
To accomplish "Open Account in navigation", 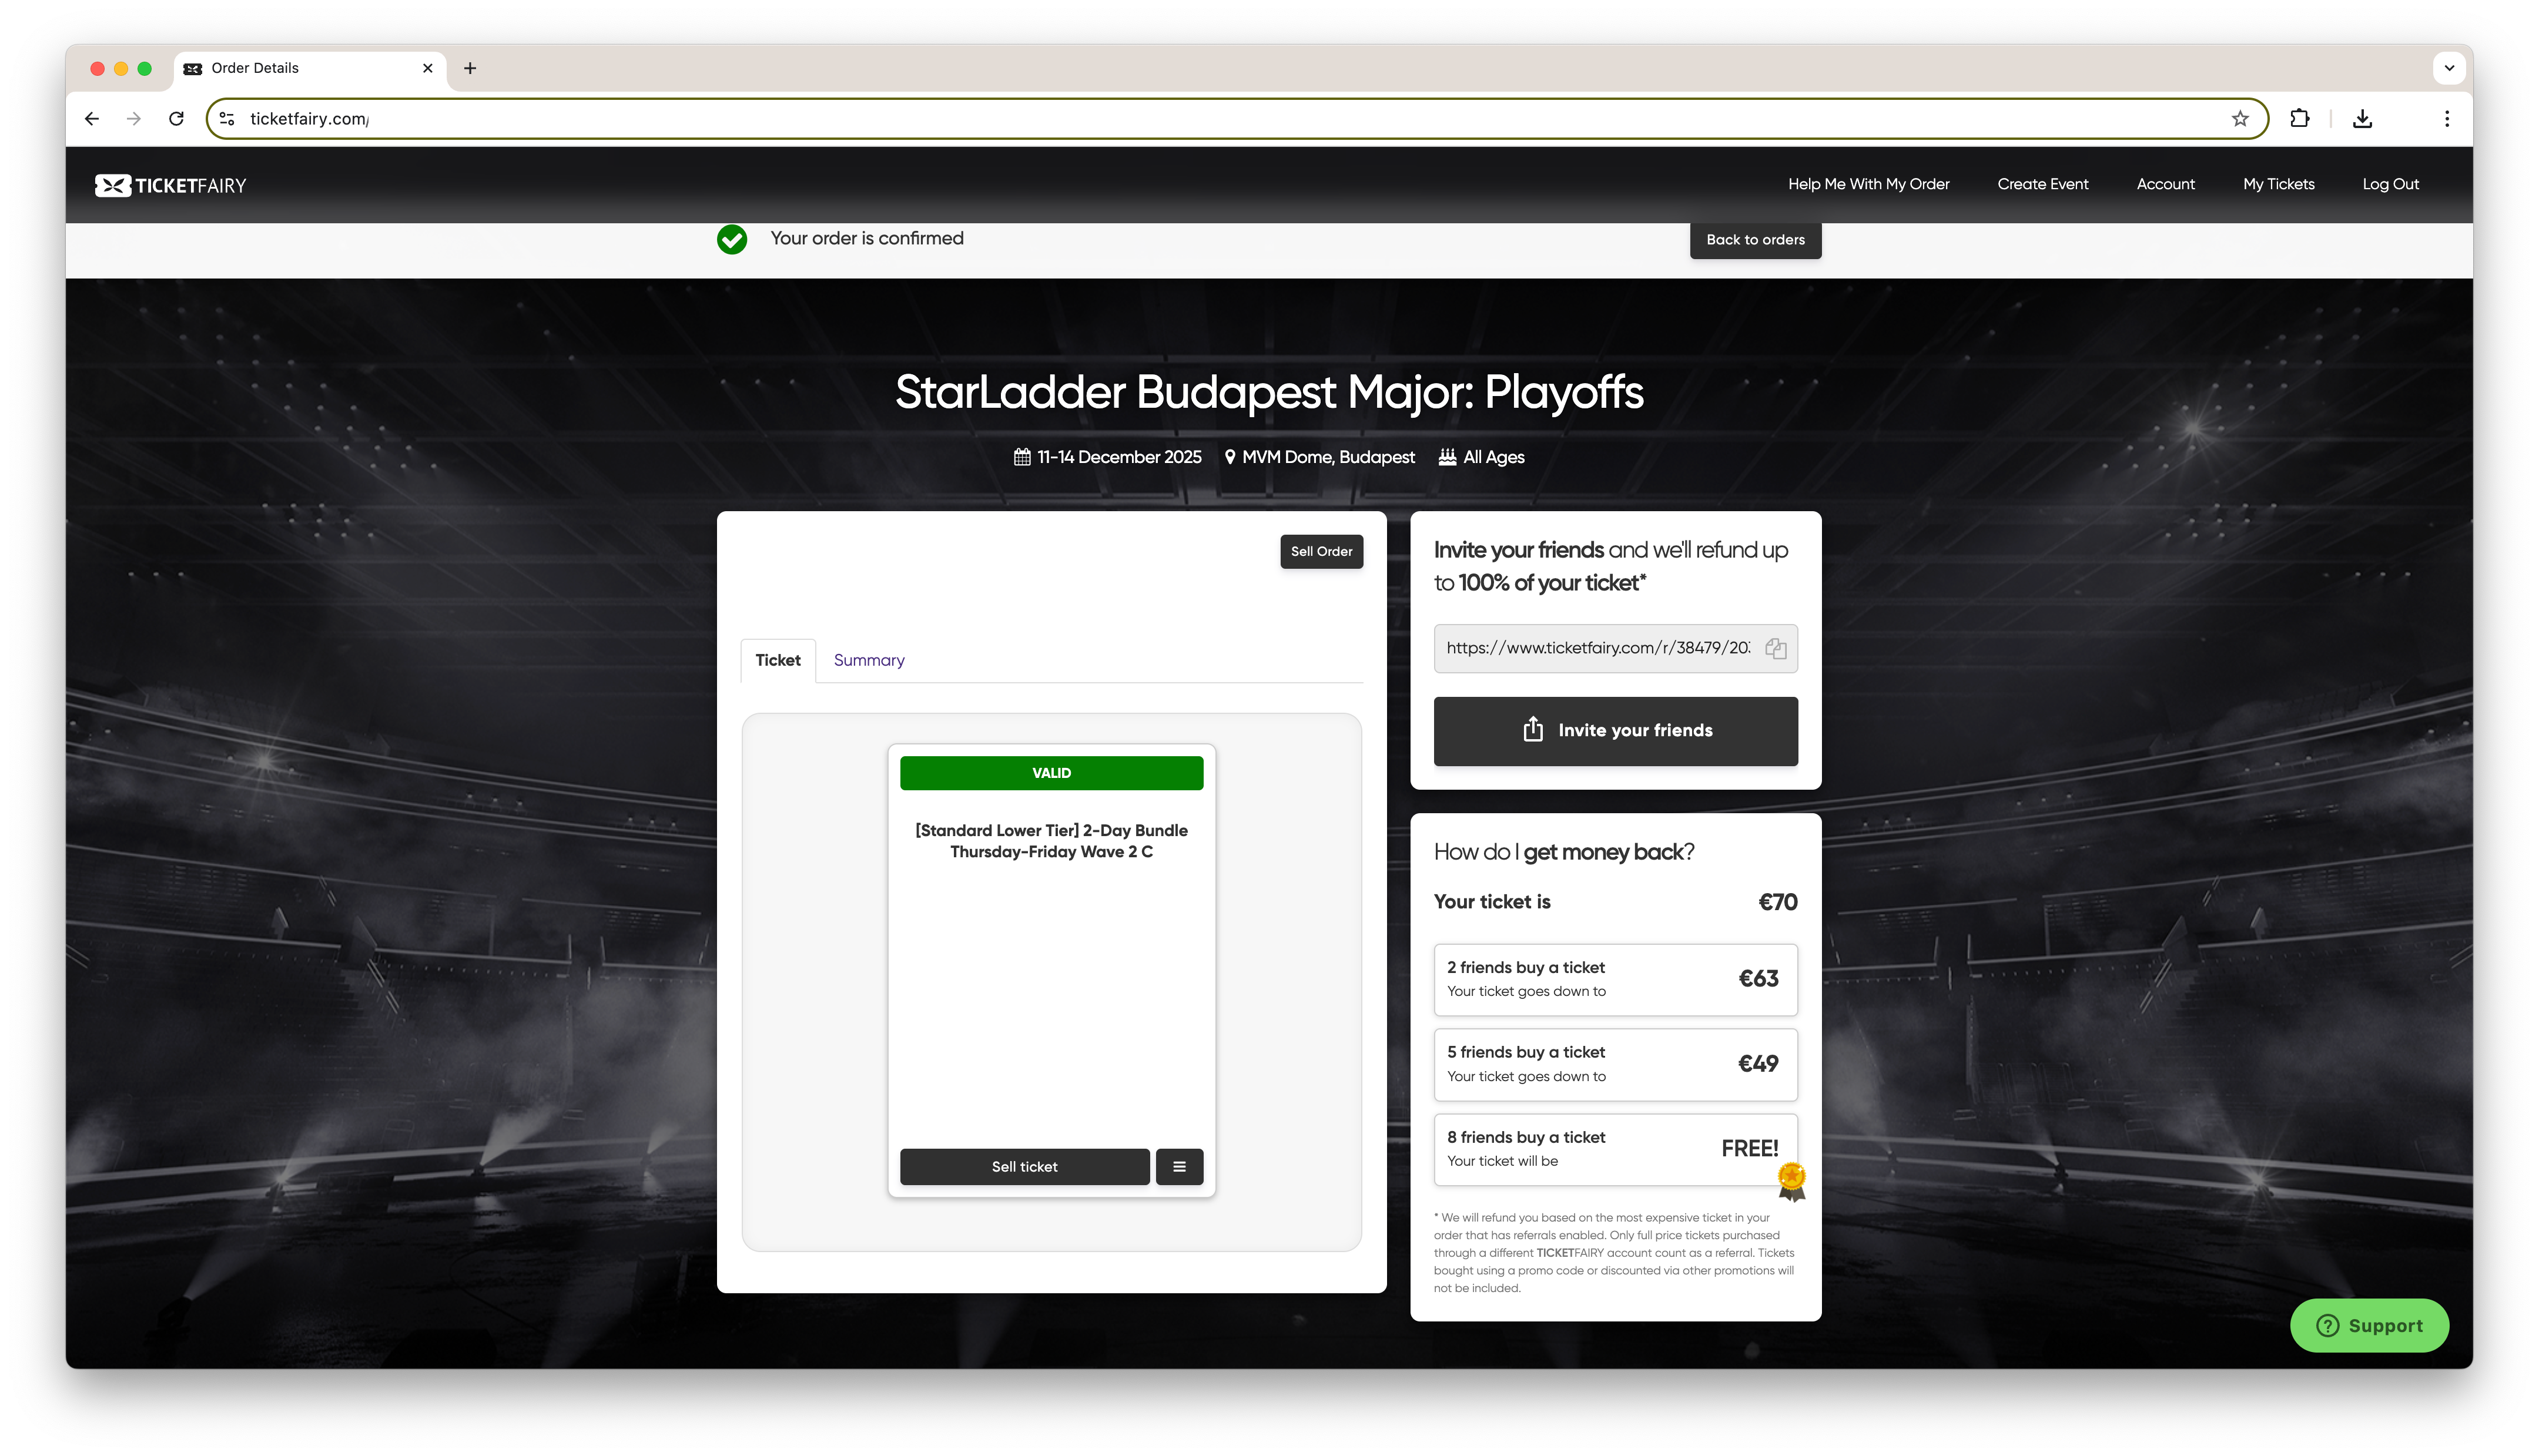I will (x=2165, y=184).
